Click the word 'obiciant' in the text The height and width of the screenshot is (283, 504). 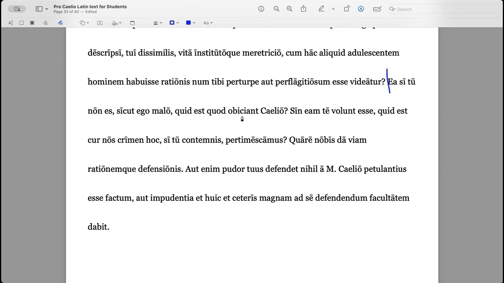[243, 111]
